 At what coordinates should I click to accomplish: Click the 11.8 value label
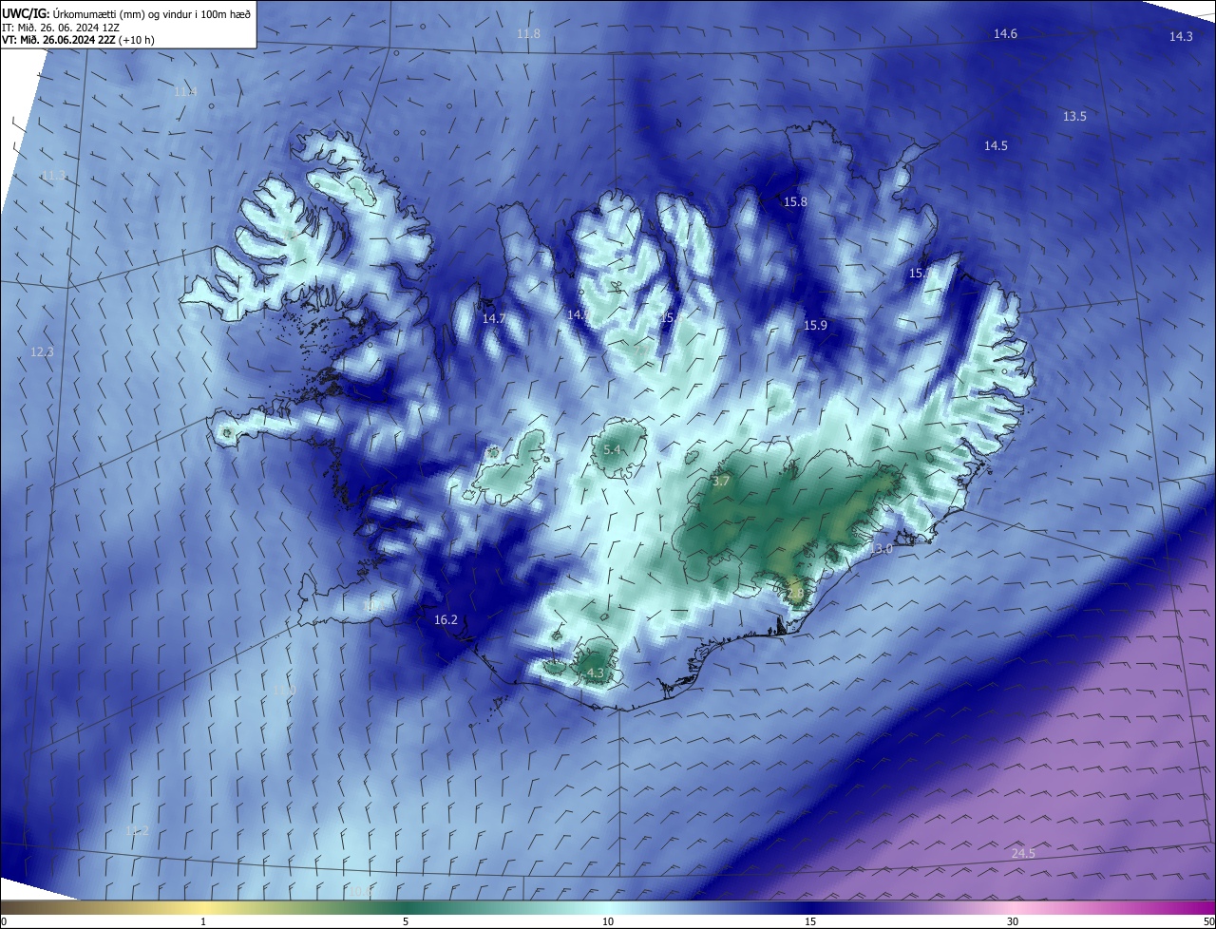pyautogui.click(x=528, y=34)
